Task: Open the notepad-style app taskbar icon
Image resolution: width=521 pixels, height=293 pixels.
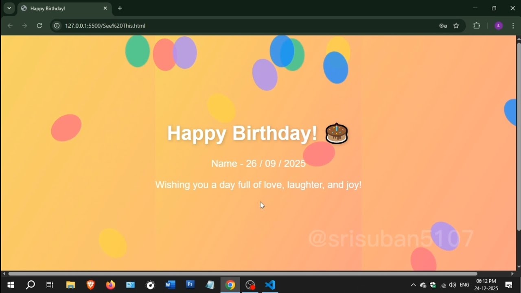Action: 210,285
